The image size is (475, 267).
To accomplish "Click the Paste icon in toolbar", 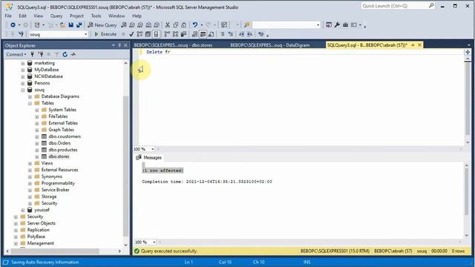I will (183, 24).
